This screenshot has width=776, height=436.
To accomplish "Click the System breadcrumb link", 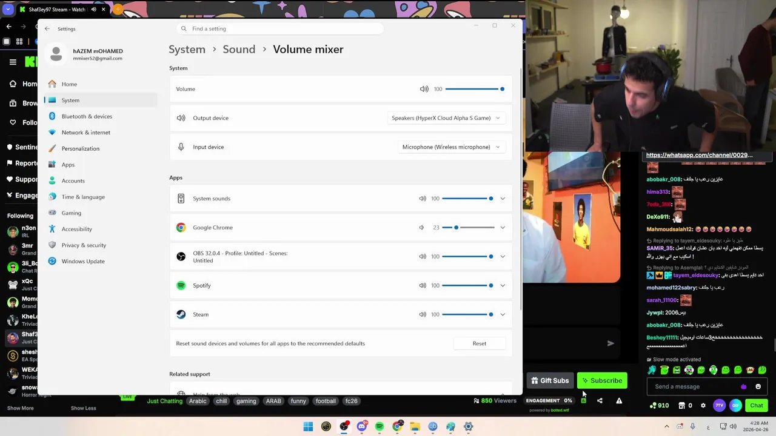I will 187,50.
